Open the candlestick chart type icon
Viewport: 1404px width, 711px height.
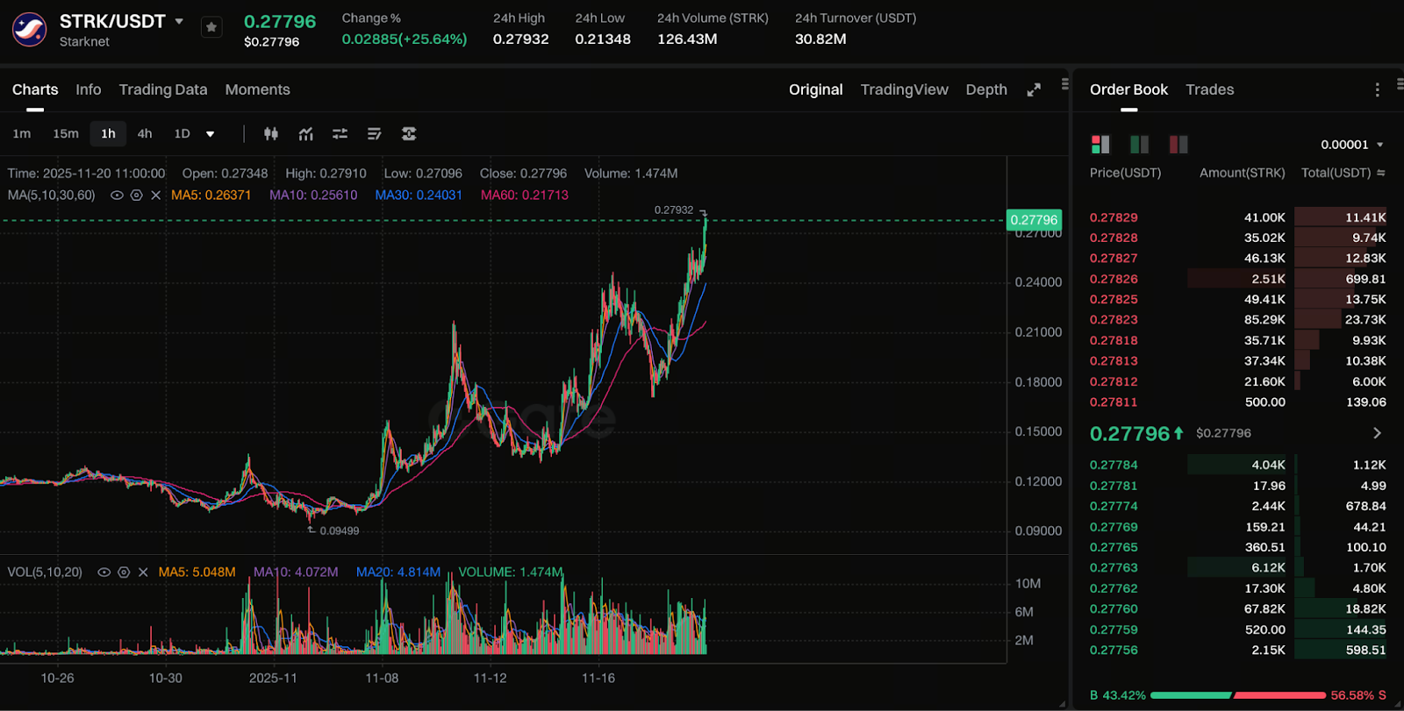tap(271, 133)
